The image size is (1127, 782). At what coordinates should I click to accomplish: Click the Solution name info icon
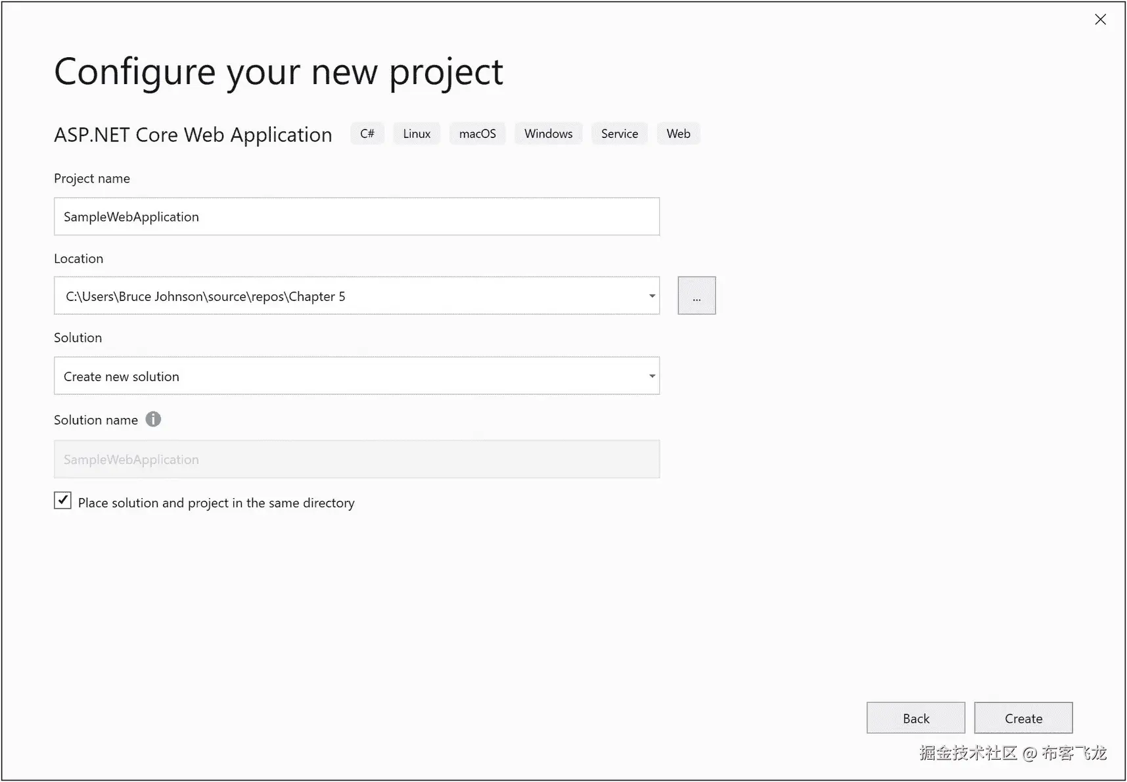153,419
